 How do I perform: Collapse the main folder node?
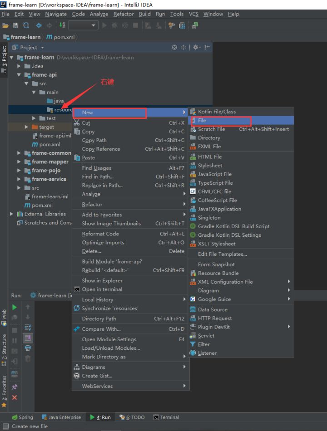pos(34,92)
